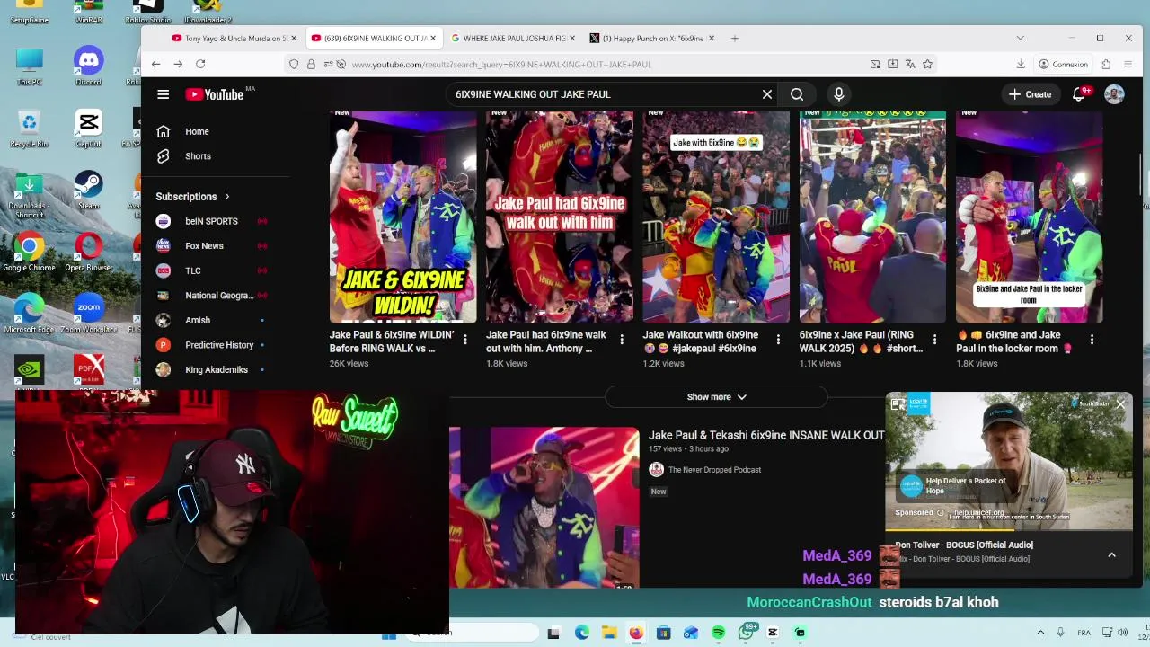Open the beIN SPORTS subscription

211,221
